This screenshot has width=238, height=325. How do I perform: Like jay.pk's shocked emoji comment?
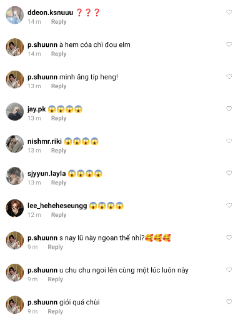tap(229, 109)
